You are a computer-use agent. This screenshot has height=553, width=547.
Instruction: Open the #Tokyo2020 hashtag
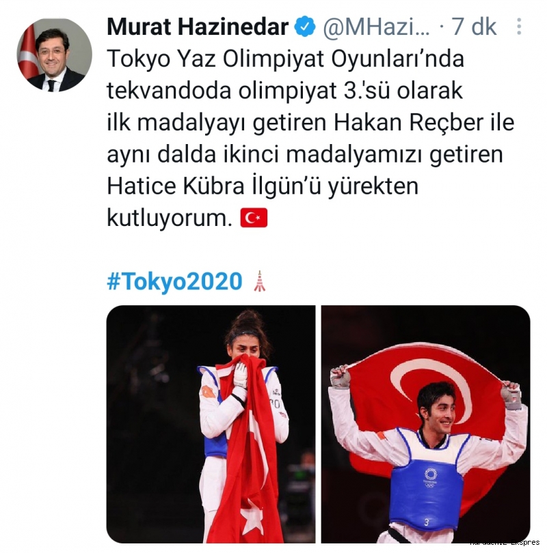coord(174,281)
